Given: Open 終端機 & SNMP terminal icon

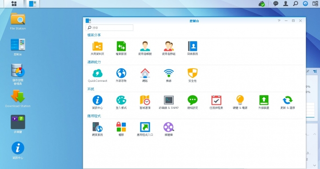Looking at the screenshot, I should coord(169,100).
